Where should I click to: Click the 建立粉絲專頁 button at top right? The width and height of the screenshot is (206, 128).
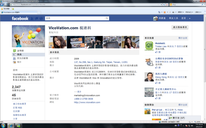(x=180, y=27)
